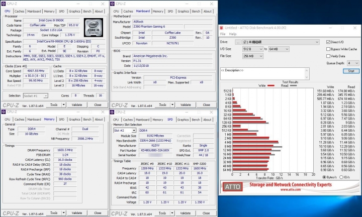Click browse drive button in ATTO
Viewport: 362px width, 217px height.
coord(238,42)
